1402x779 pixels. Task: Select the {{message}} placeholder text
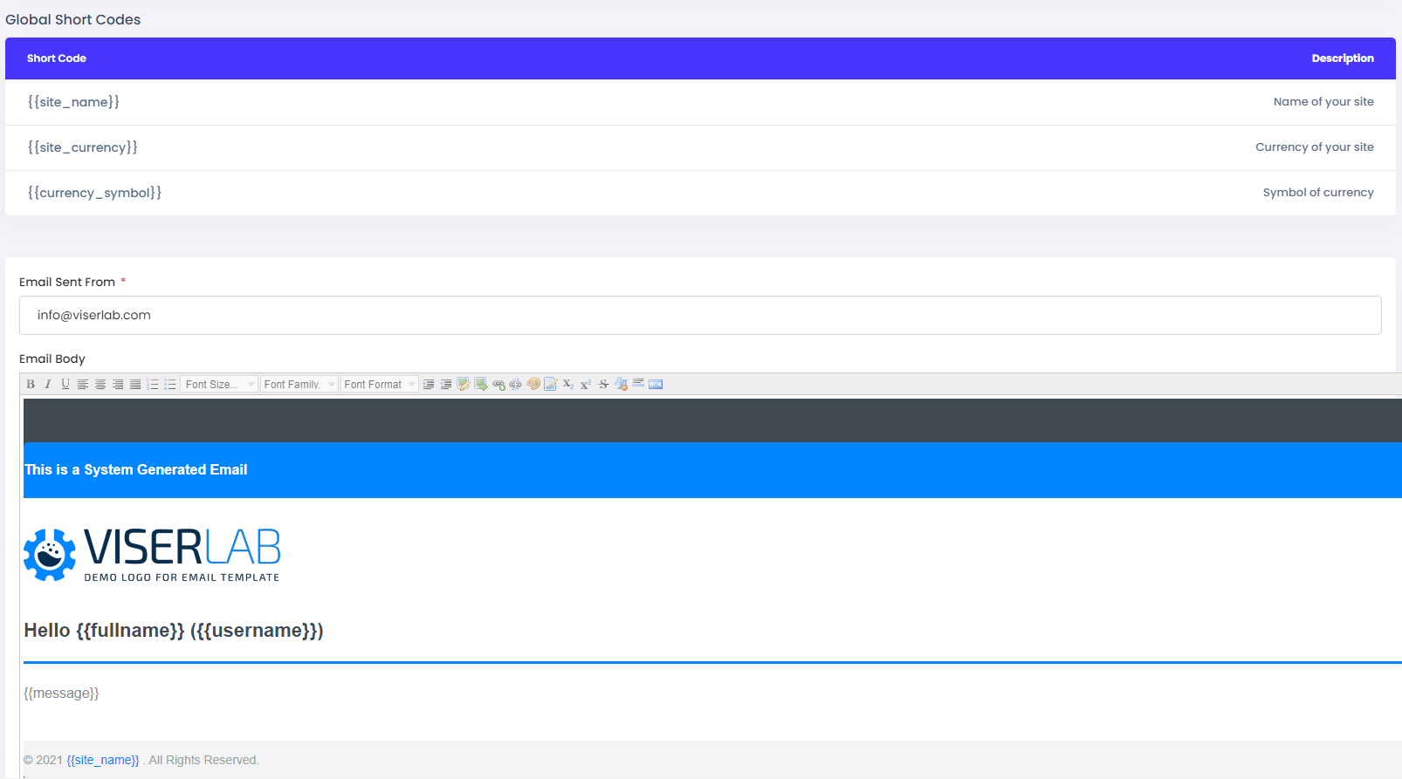[61, 694]
